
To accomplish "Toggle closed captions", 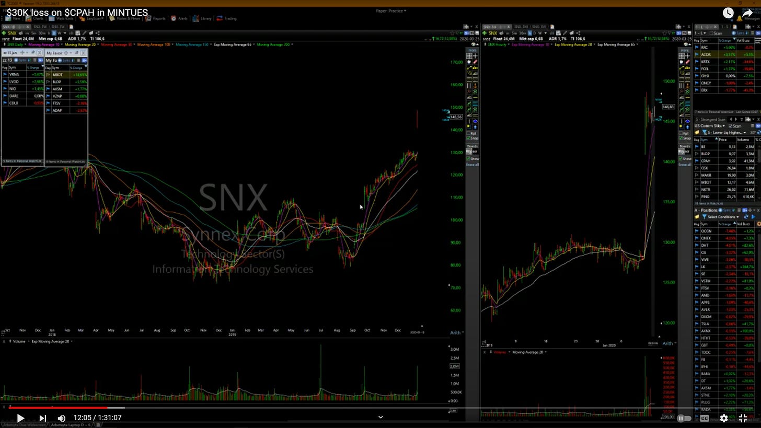I will tap(704, 418).
